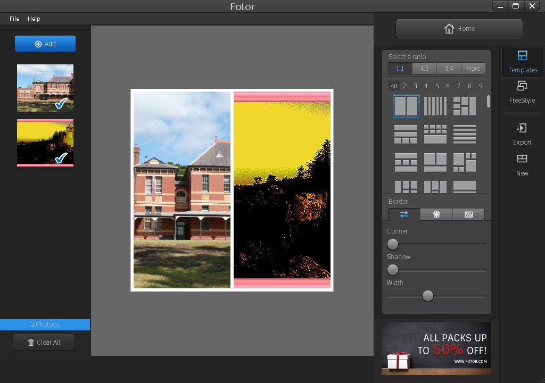Close the Fotor window
Screen dimensions: 545x383
point(532,6)
